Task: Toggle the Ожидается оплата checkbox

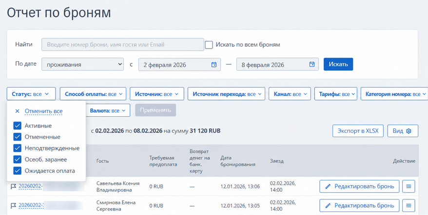Action: tap(17, 171)
